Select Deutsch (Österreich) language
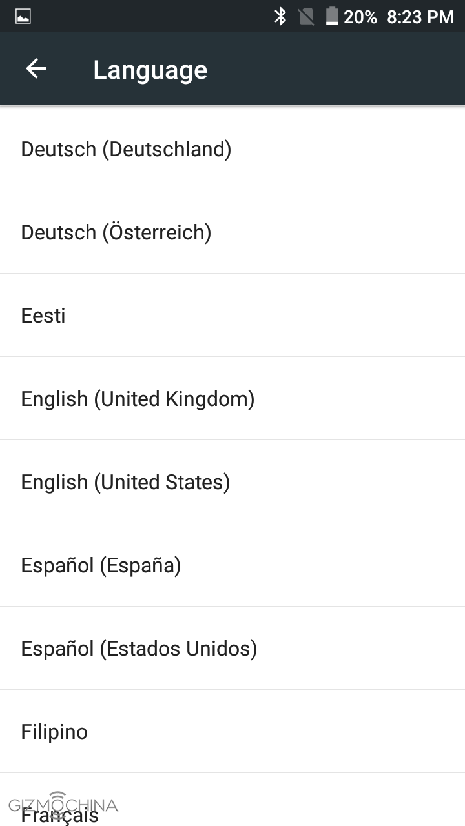This screenshot has width=465, height=826. (116, 232)
